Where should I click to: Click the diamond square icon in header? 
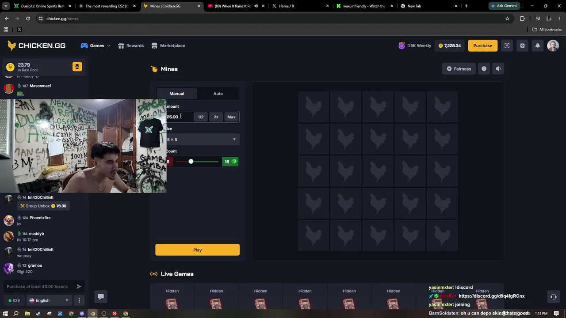pyautogui.click(x=522, y=45)
